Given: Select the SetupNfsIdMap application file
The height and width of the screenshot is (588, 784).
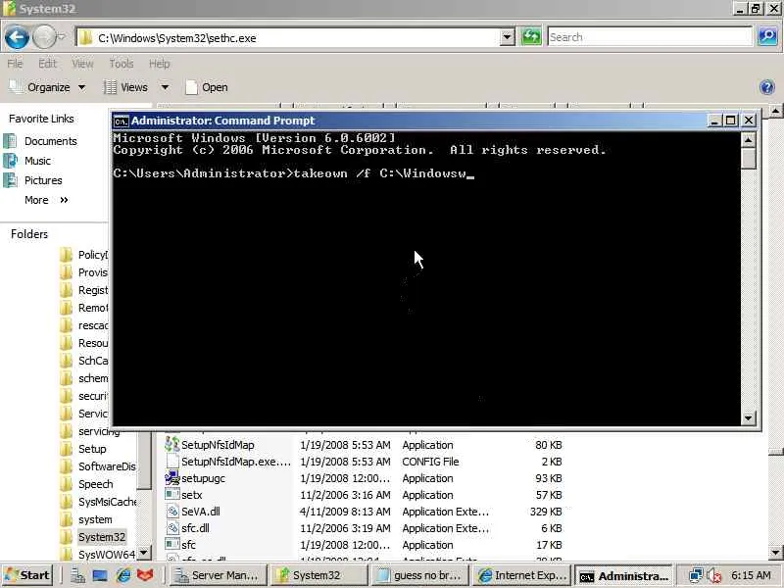Looking at the screenshot, I should tap(218, 445).
